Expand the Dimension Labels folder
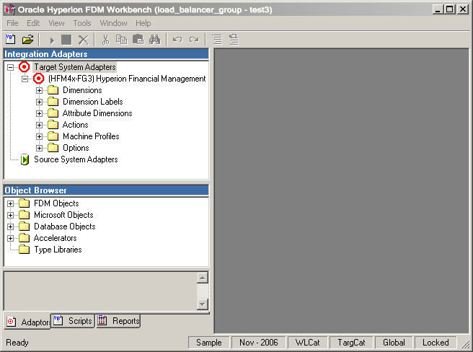This screenshot has width=473, height=352. click(39, 102)
